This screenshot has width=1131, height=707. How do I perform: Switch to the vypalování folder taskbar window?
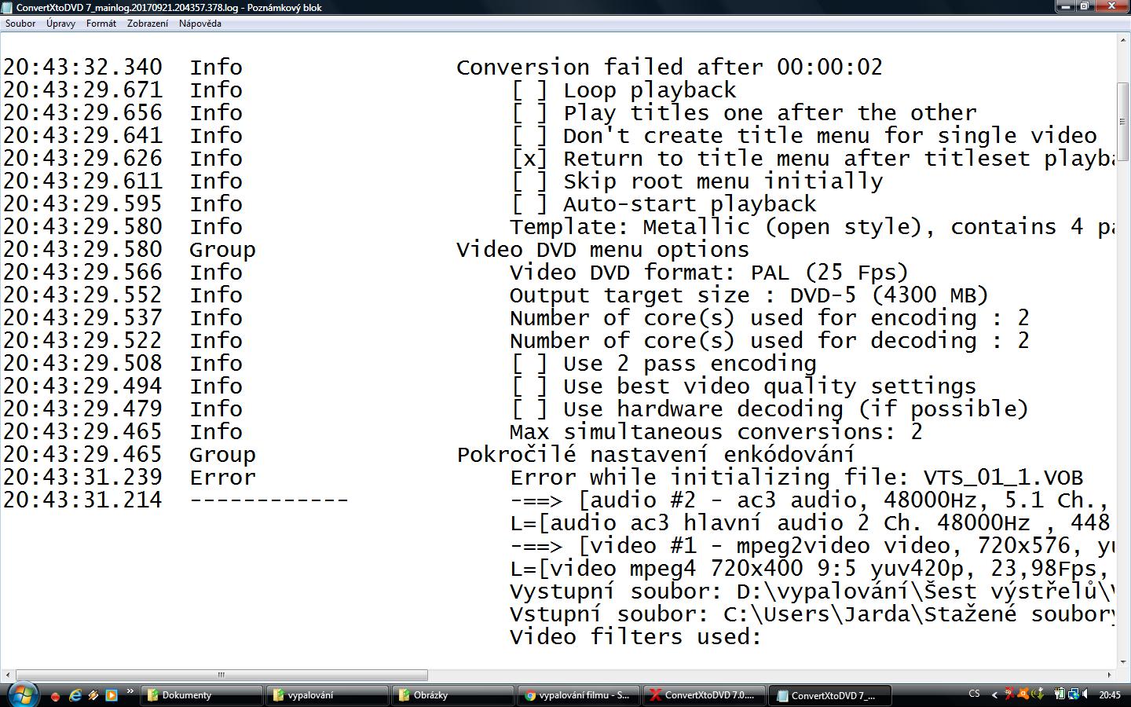[328, 695]
